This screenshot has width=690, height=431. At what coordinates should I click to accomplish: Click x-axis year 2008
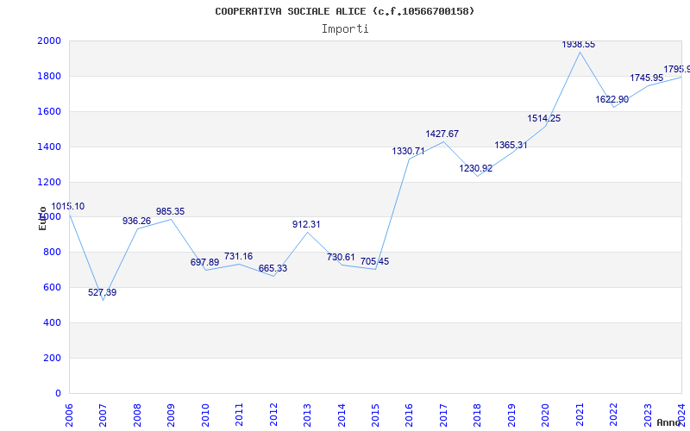click(x=137, y=415)
